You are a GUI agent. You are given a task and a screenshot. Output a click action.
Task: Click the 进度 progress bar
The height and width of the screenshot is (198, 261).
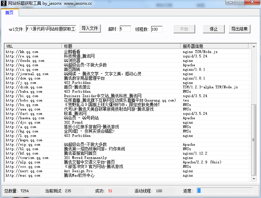[225, 191]
